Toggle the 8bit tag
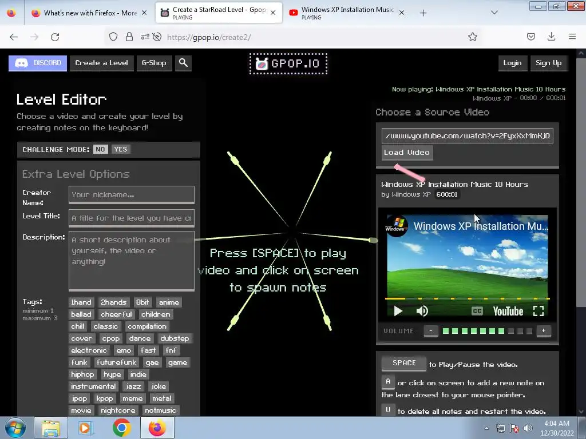Image resolution: width=586 pixels, height=439 pixels. tap(142, 302)
